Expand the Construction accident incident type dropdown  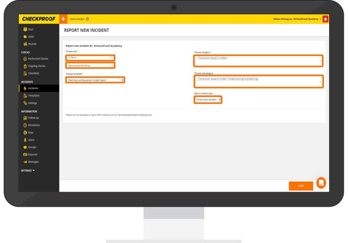[208, 100]
